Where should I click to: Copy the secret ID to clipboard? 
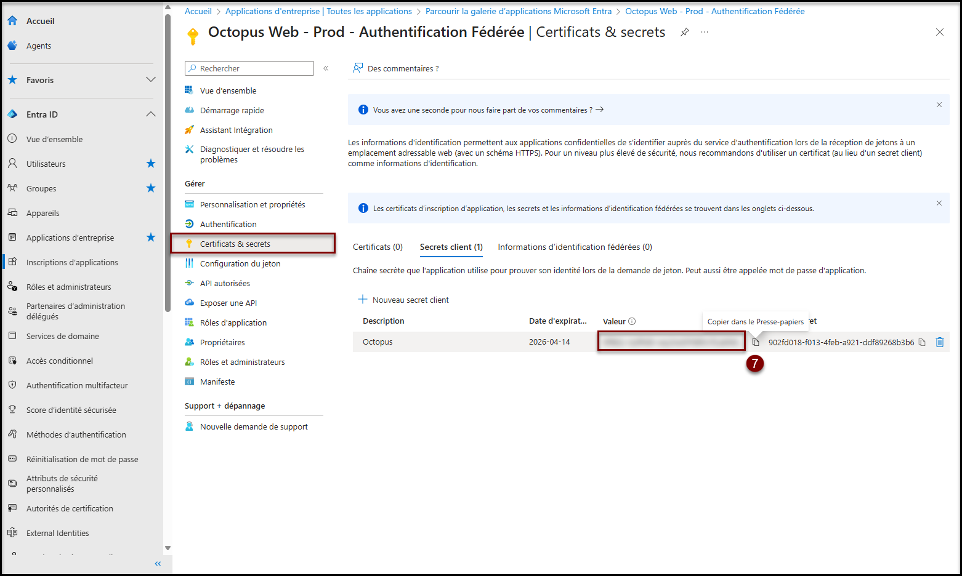coord(922,342)
